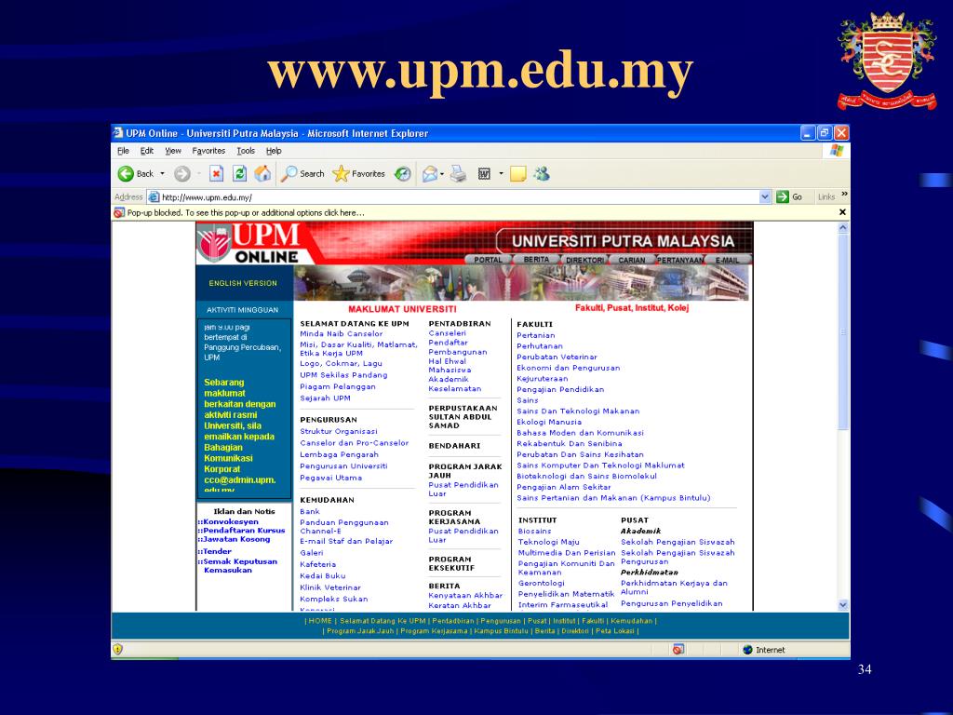Click the Windows flag logo icon
Viewport: 953px width, 715px height.
(x=837, y=150)
